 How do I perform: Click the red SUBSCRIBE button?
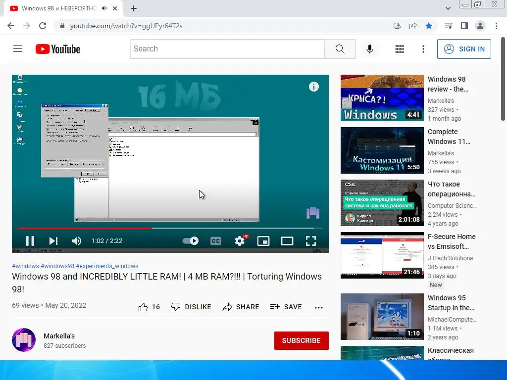(302, 340)
